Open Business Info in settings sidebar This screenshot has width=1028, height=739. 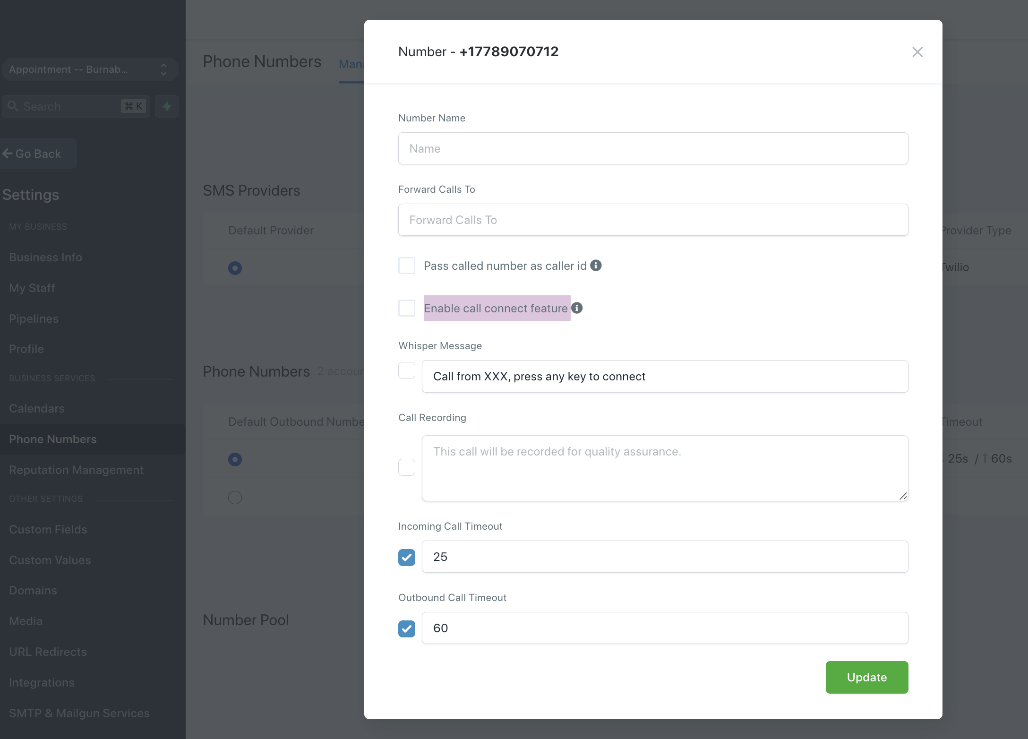(x=45, y=257)
